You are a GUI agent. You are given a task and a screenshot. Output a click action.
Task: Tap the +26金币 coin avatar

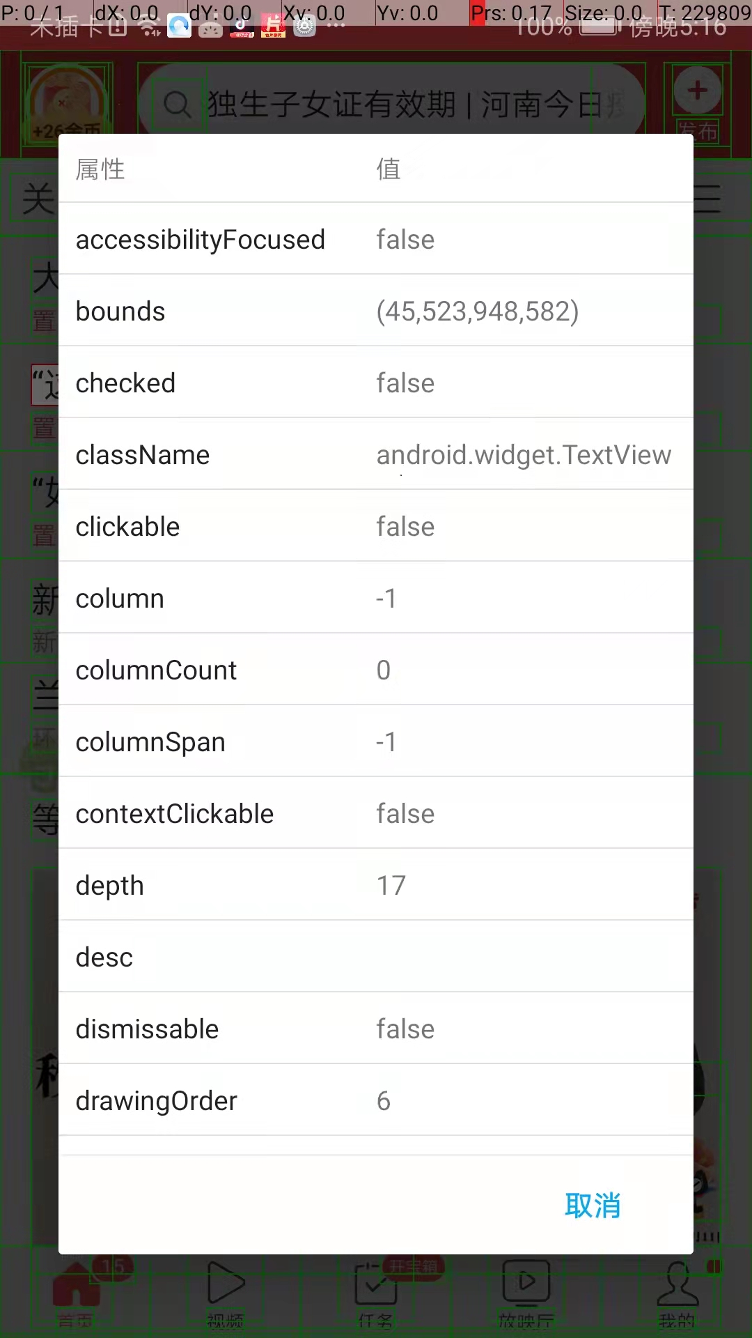66,105
